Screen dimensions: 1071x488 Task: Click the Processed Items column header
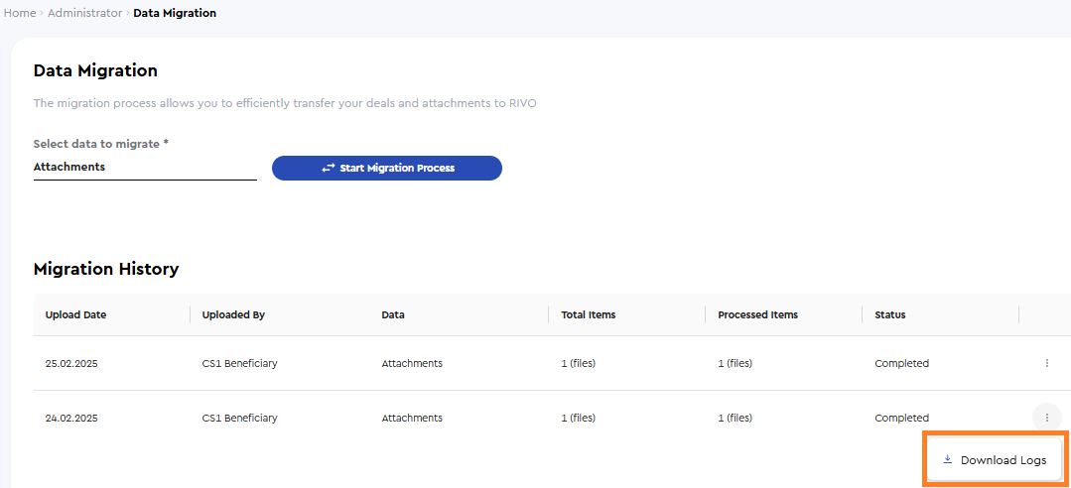(x=757, y=314)
